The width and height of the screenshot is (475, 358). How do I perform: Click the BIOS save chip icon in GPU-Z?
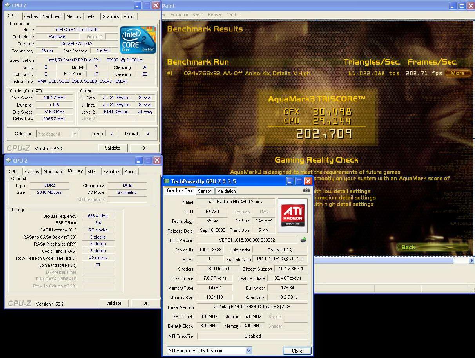(x=303, y=240)
